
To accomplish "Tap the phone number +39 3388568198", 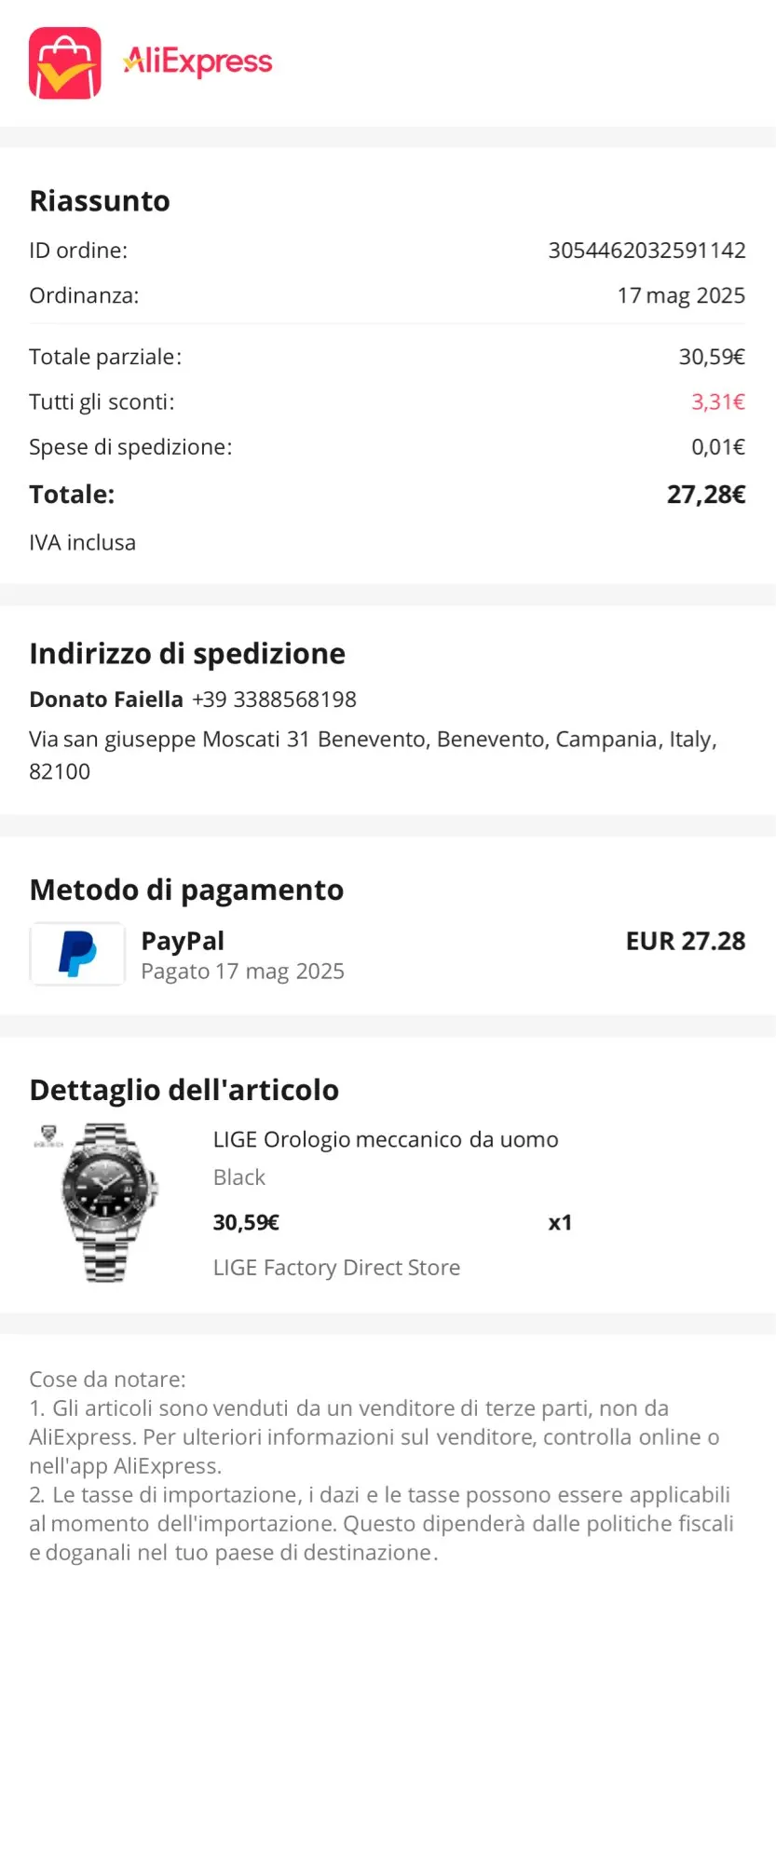I will [x=274, y=699].
